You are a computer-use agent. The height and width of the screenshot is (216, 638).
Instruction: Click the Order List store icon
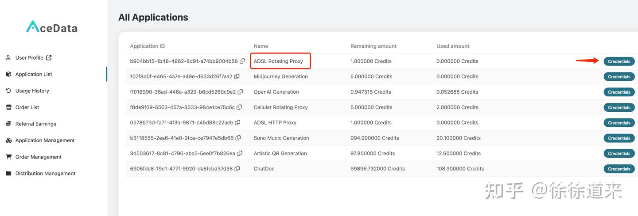8,107
